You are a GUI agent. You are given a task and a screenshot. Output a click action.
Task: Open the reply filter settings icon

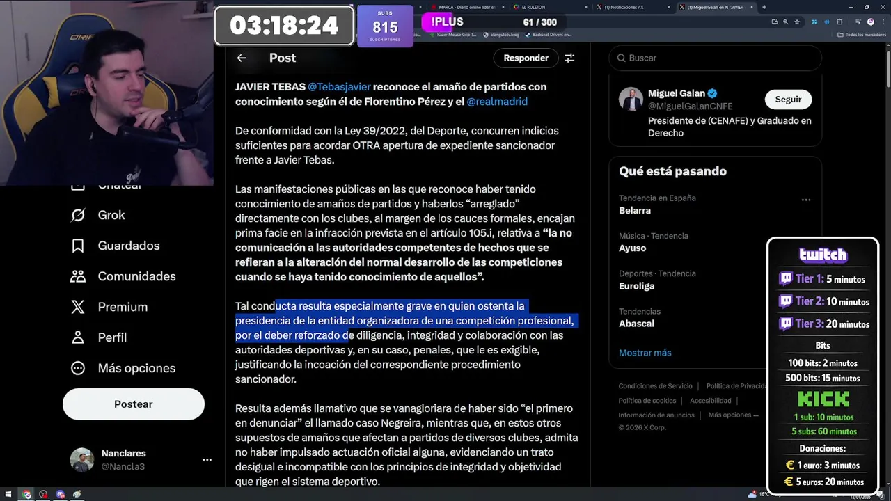569,58
